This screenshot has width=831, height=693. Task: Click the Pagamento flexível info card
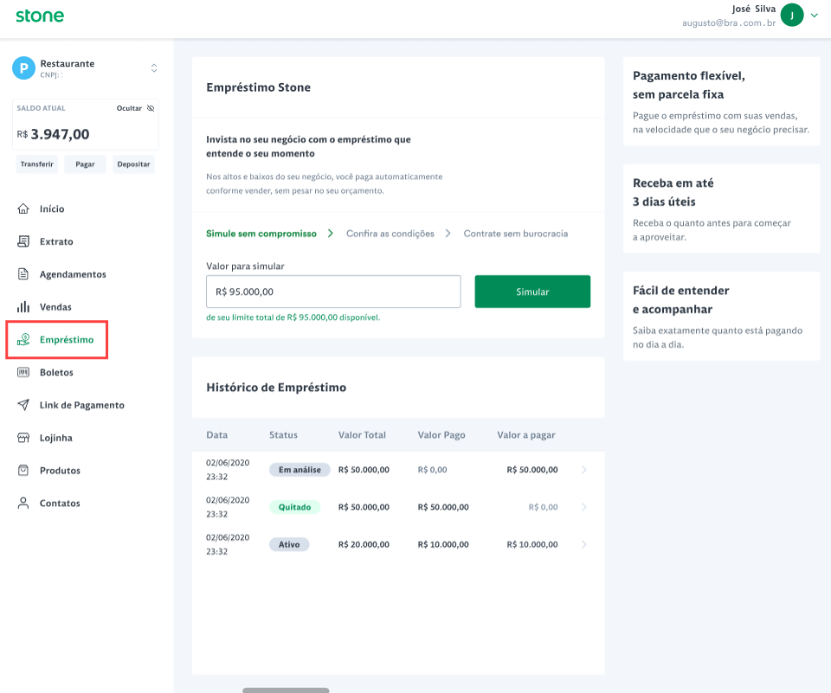tap(721, 101)
